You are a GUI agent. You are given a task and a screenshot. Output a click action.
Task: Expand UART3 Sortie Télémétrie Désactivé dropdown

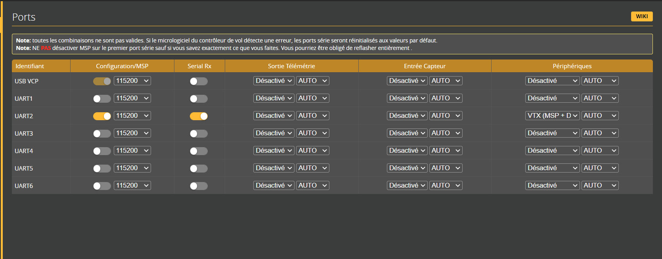pyautogui.click(x=274, y=133)
